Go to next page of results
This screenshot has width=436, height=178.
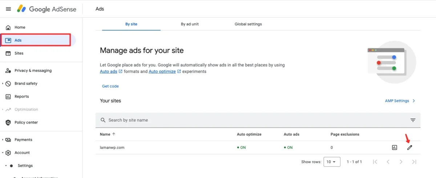point(401,162)
